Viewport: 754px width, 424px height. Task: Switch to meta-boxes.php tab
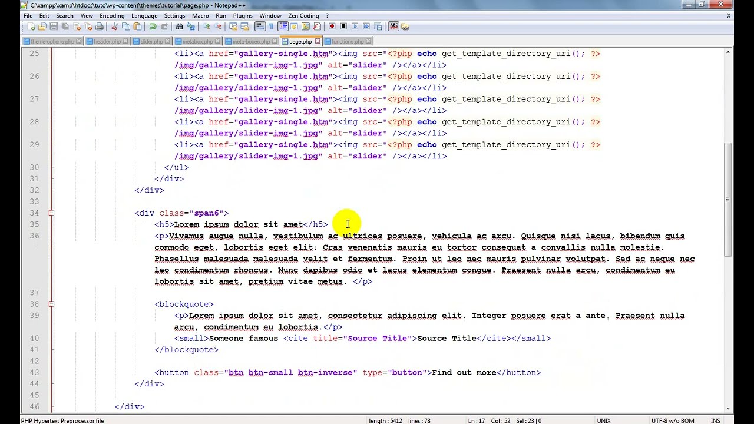(x=251, y=41)
